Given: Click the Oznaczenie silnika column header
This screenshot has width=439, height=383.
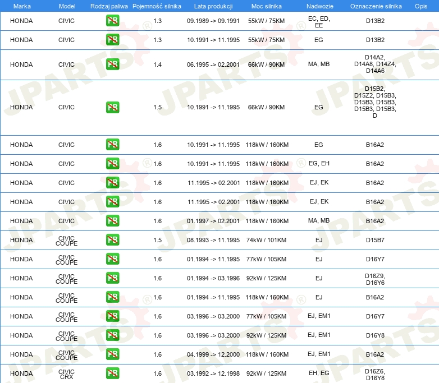Looking at the screenshot, I should click(x=374, y=6).
